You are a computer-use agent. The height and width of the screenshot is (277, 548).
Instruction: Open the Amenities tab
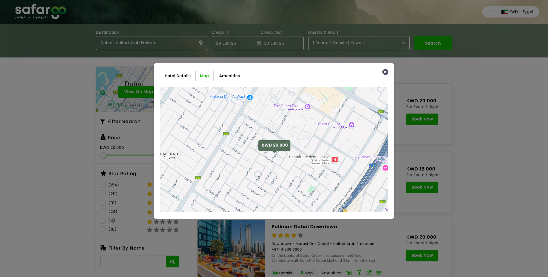tap(229, 76)
